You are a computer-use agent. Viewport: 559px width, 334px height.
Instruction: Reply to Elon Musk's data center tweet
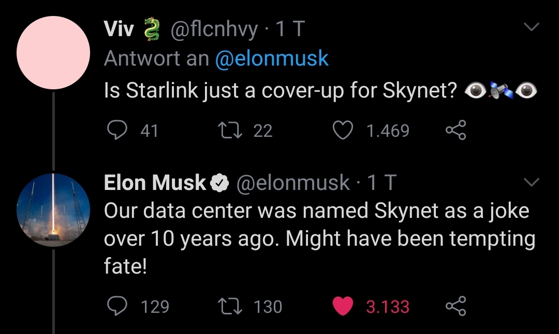117,307
